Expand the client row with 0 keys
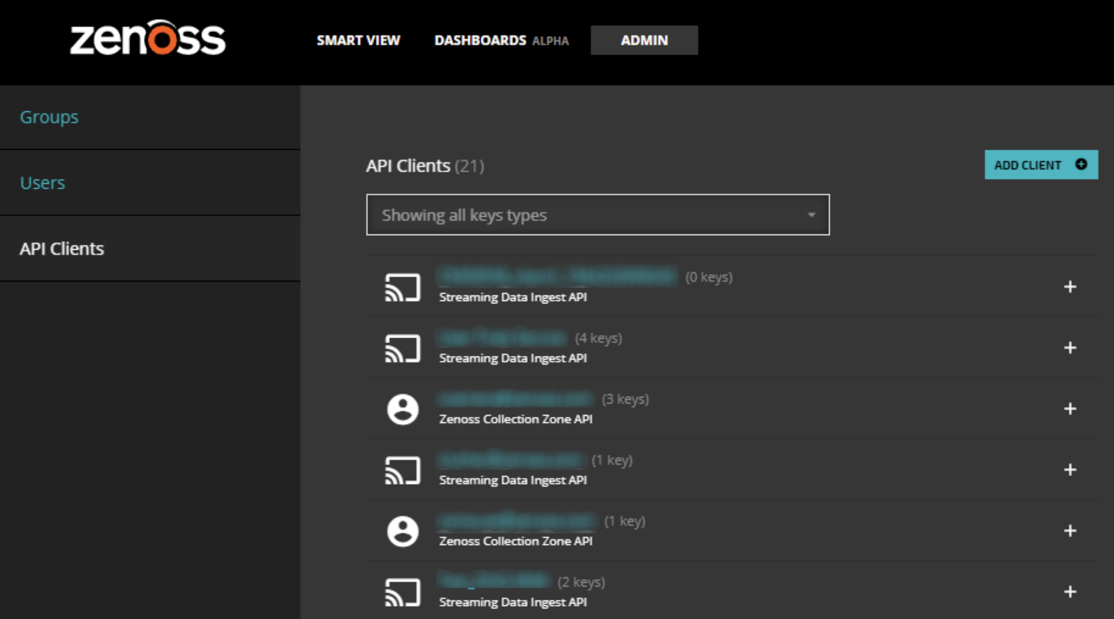The width and height of the screenshot is (1114, 619). click(1070, 287)
